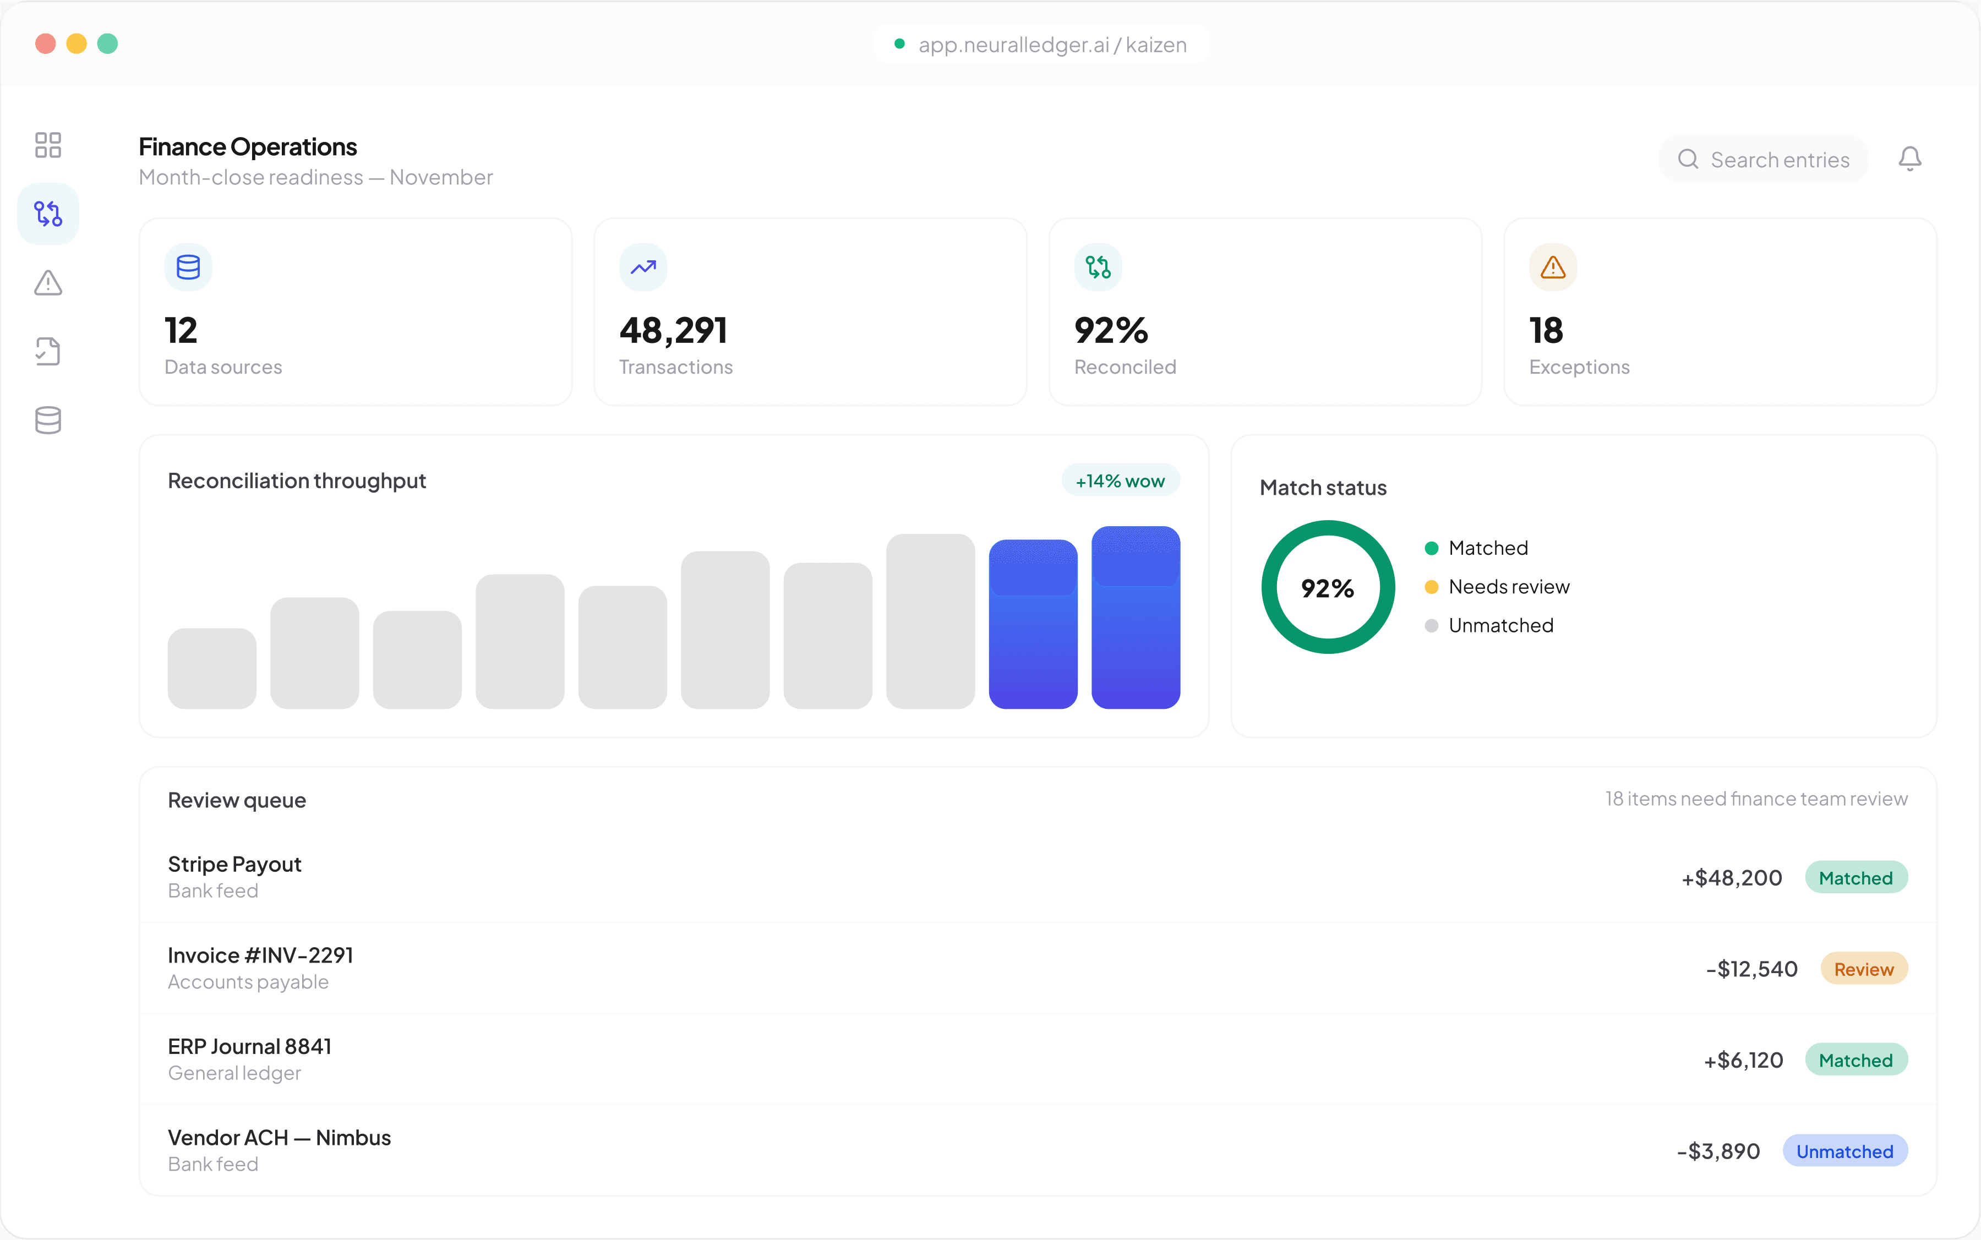The width and height of the screenshot is (1981, 1240).
Task: Click the notifications bell icon
Action: (1909, 159)
